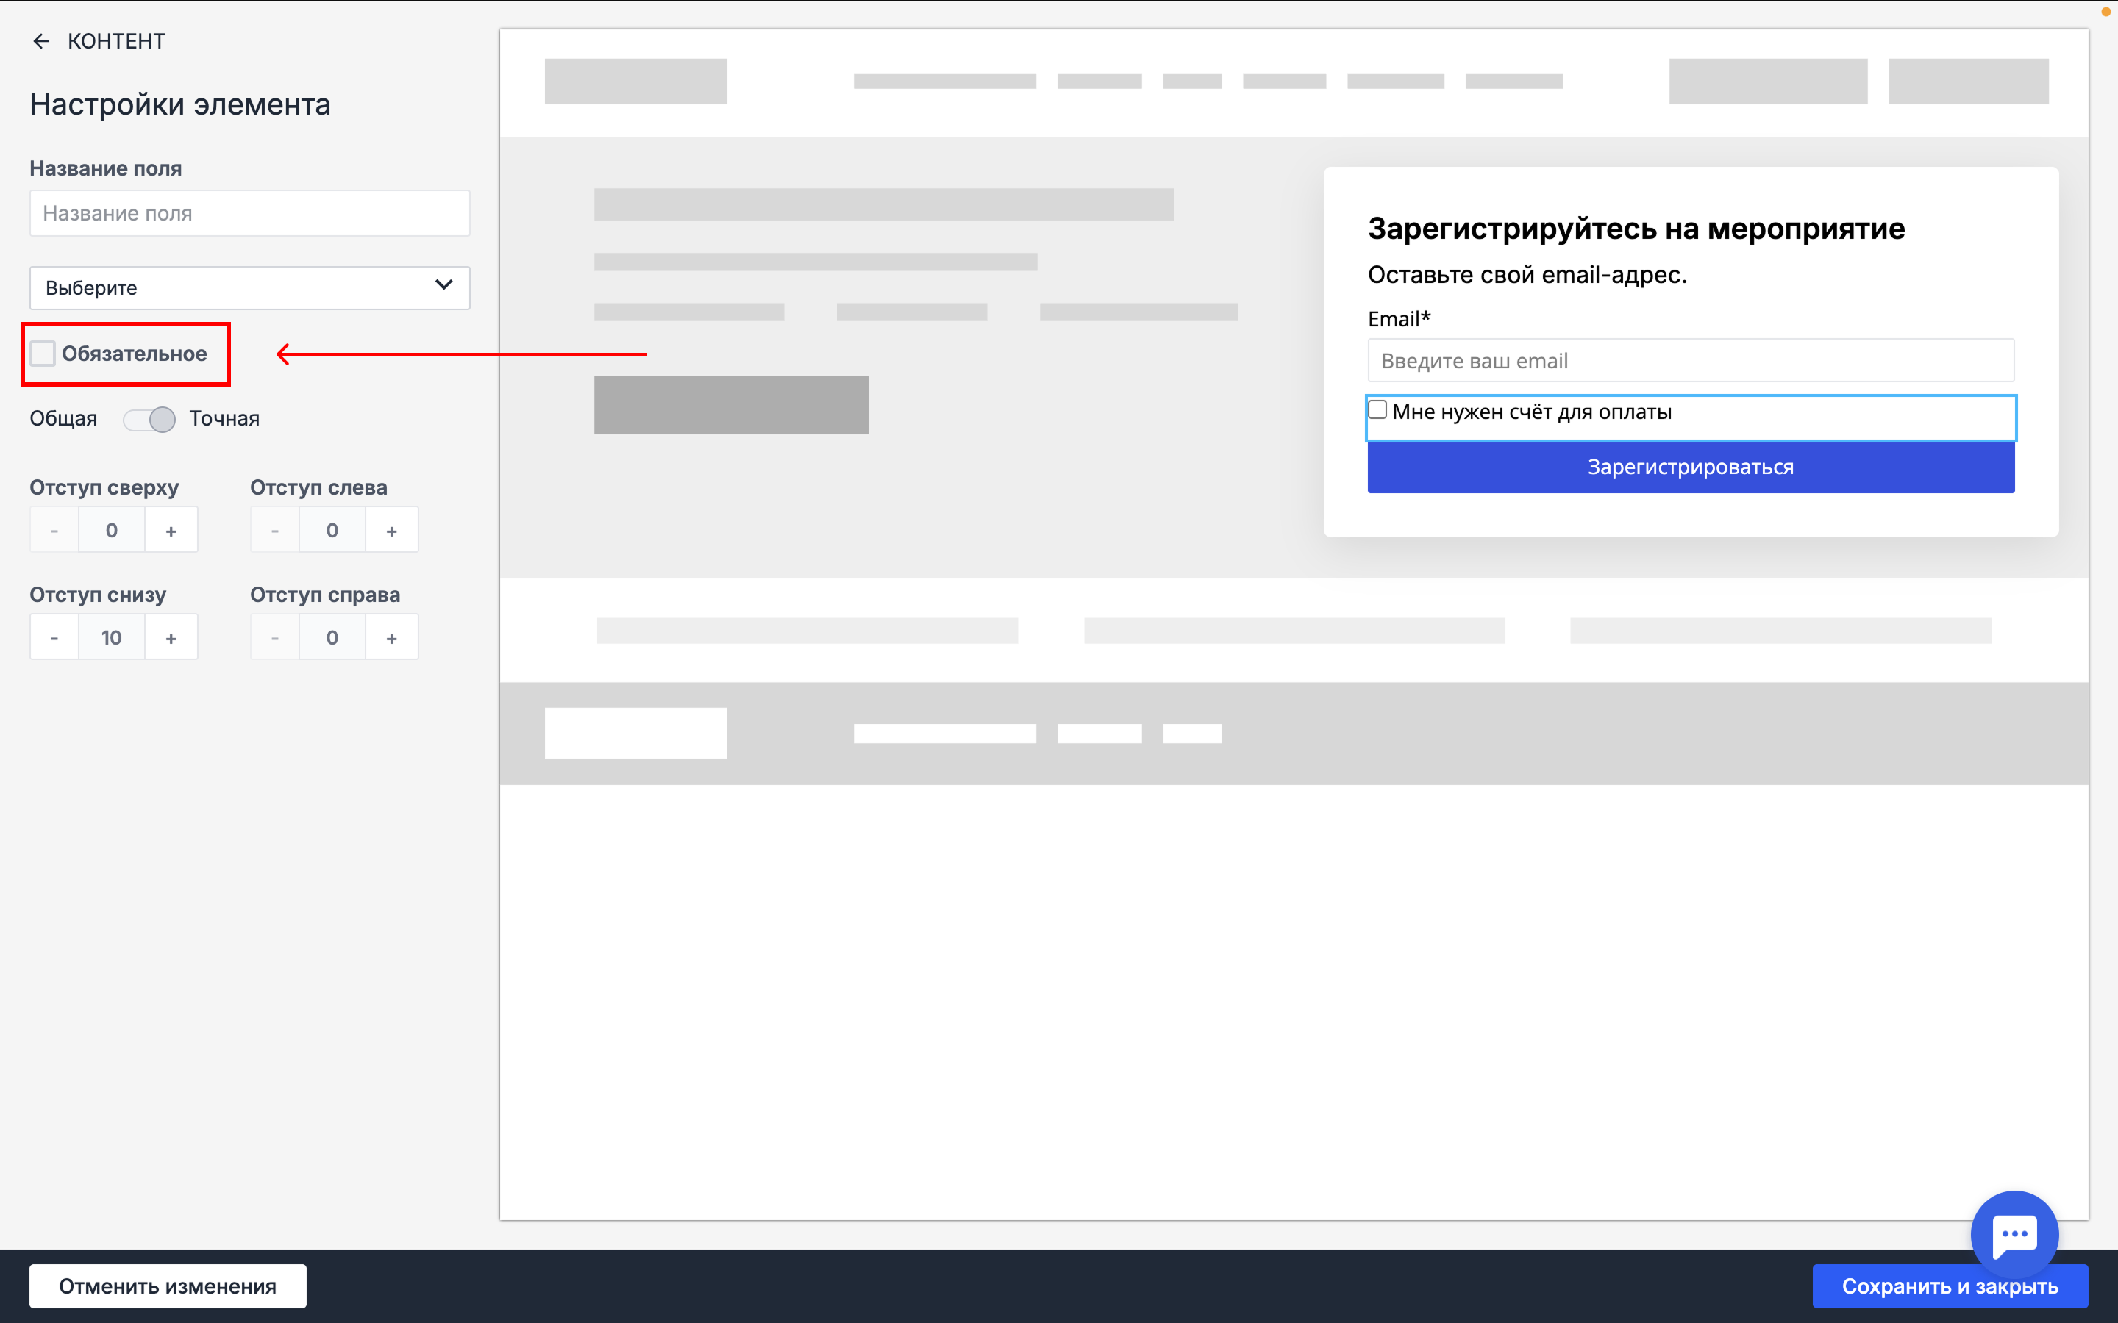Decrease Отступ справа with the minus button
The height and width of the screenshot is (1323, 2118).
coord(275,638)
